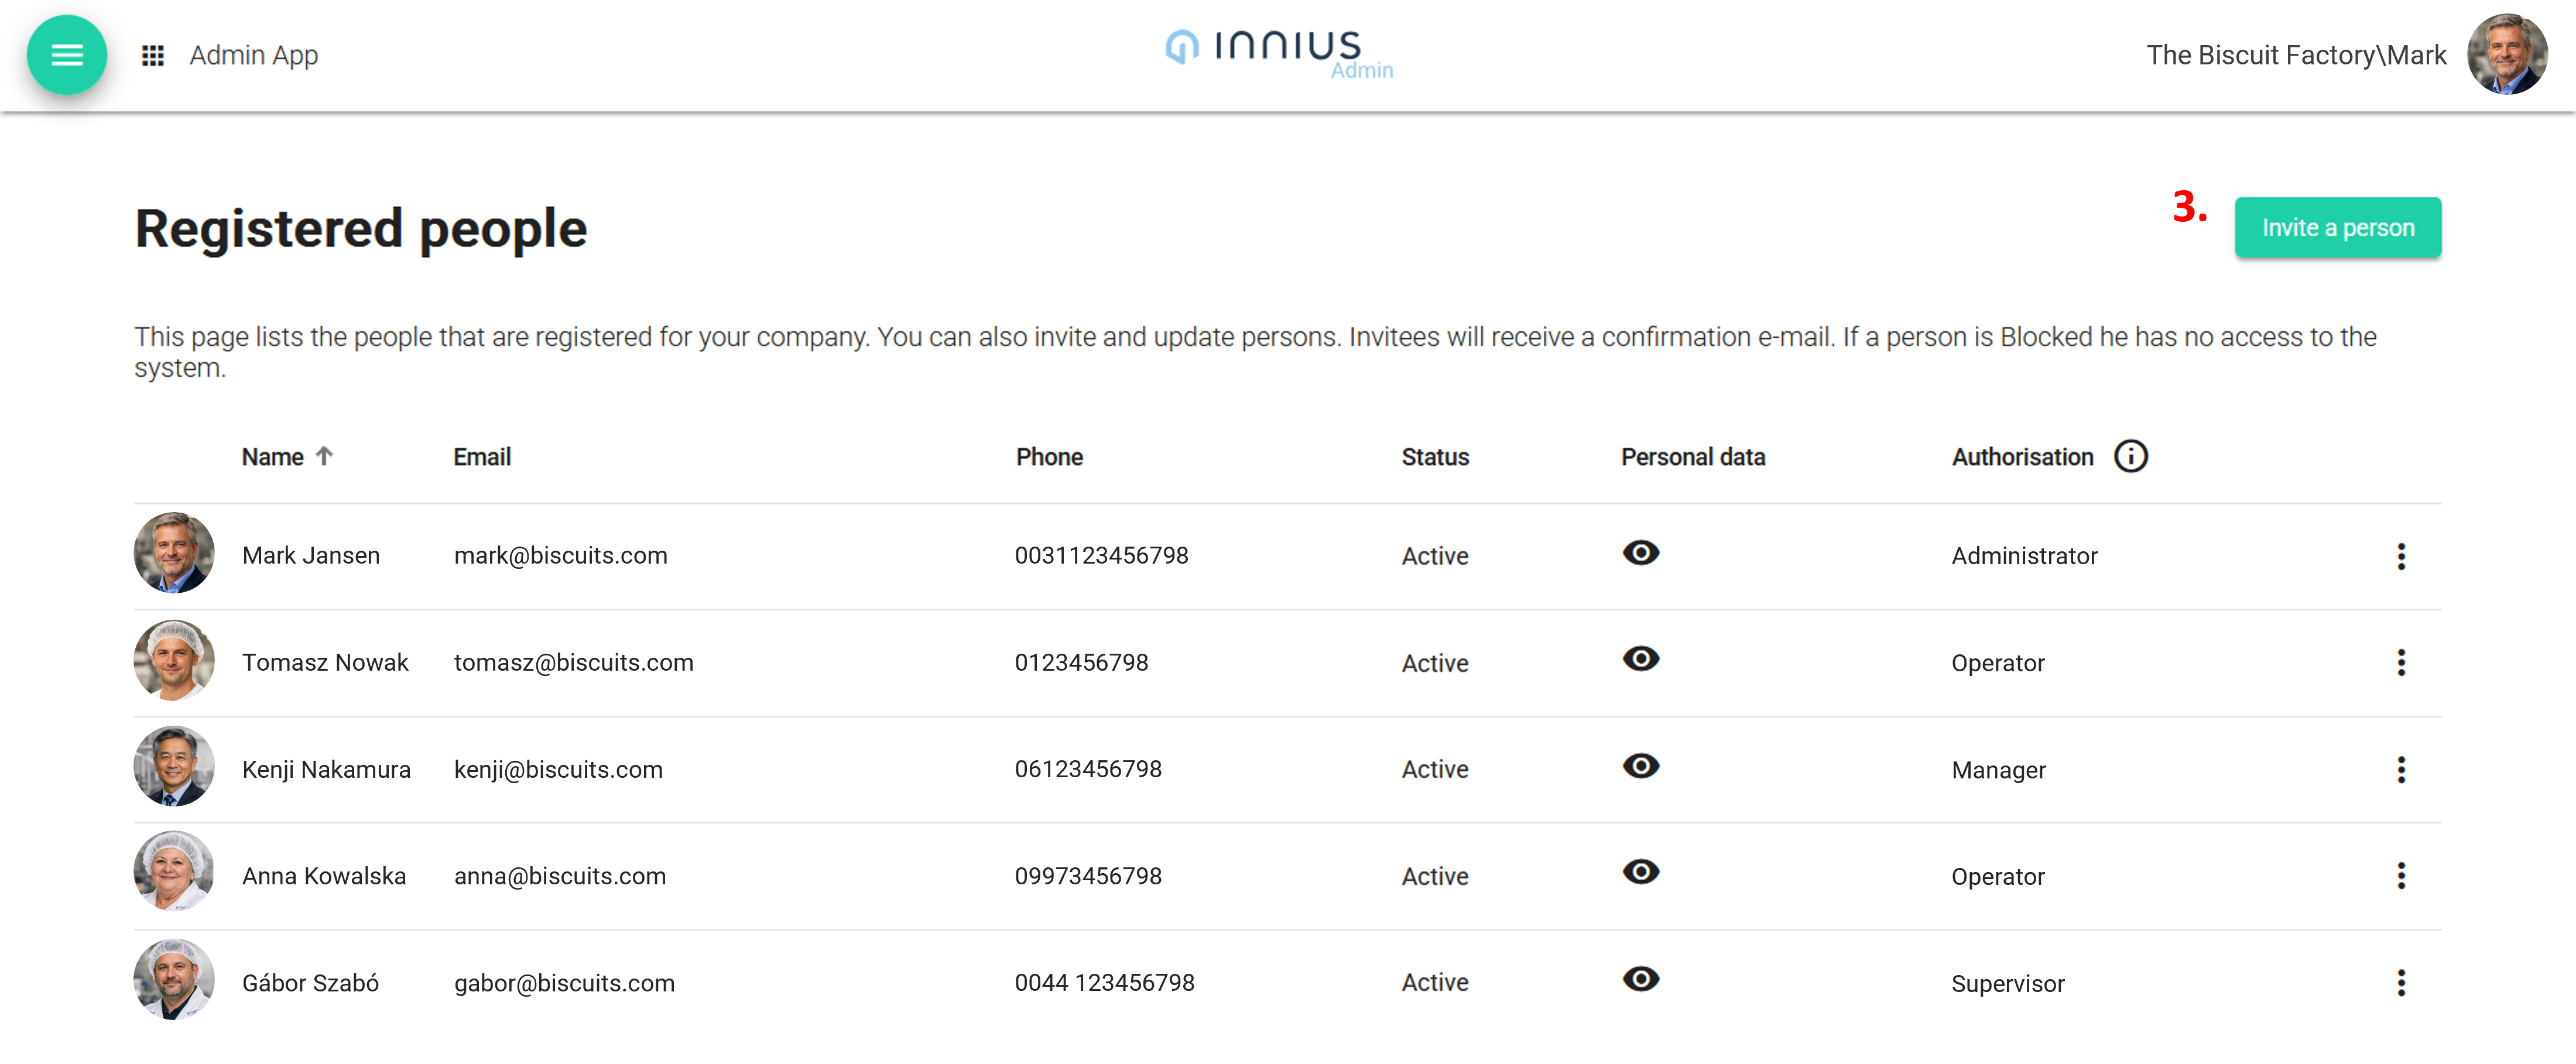
Task: Sort table by Status column header
Action: (x=1434, y=457)
